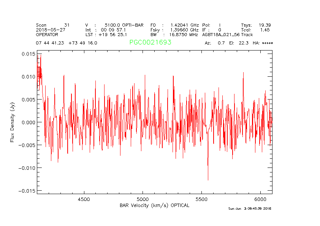Select the Scan 31 header label

(x=53, y=25)
